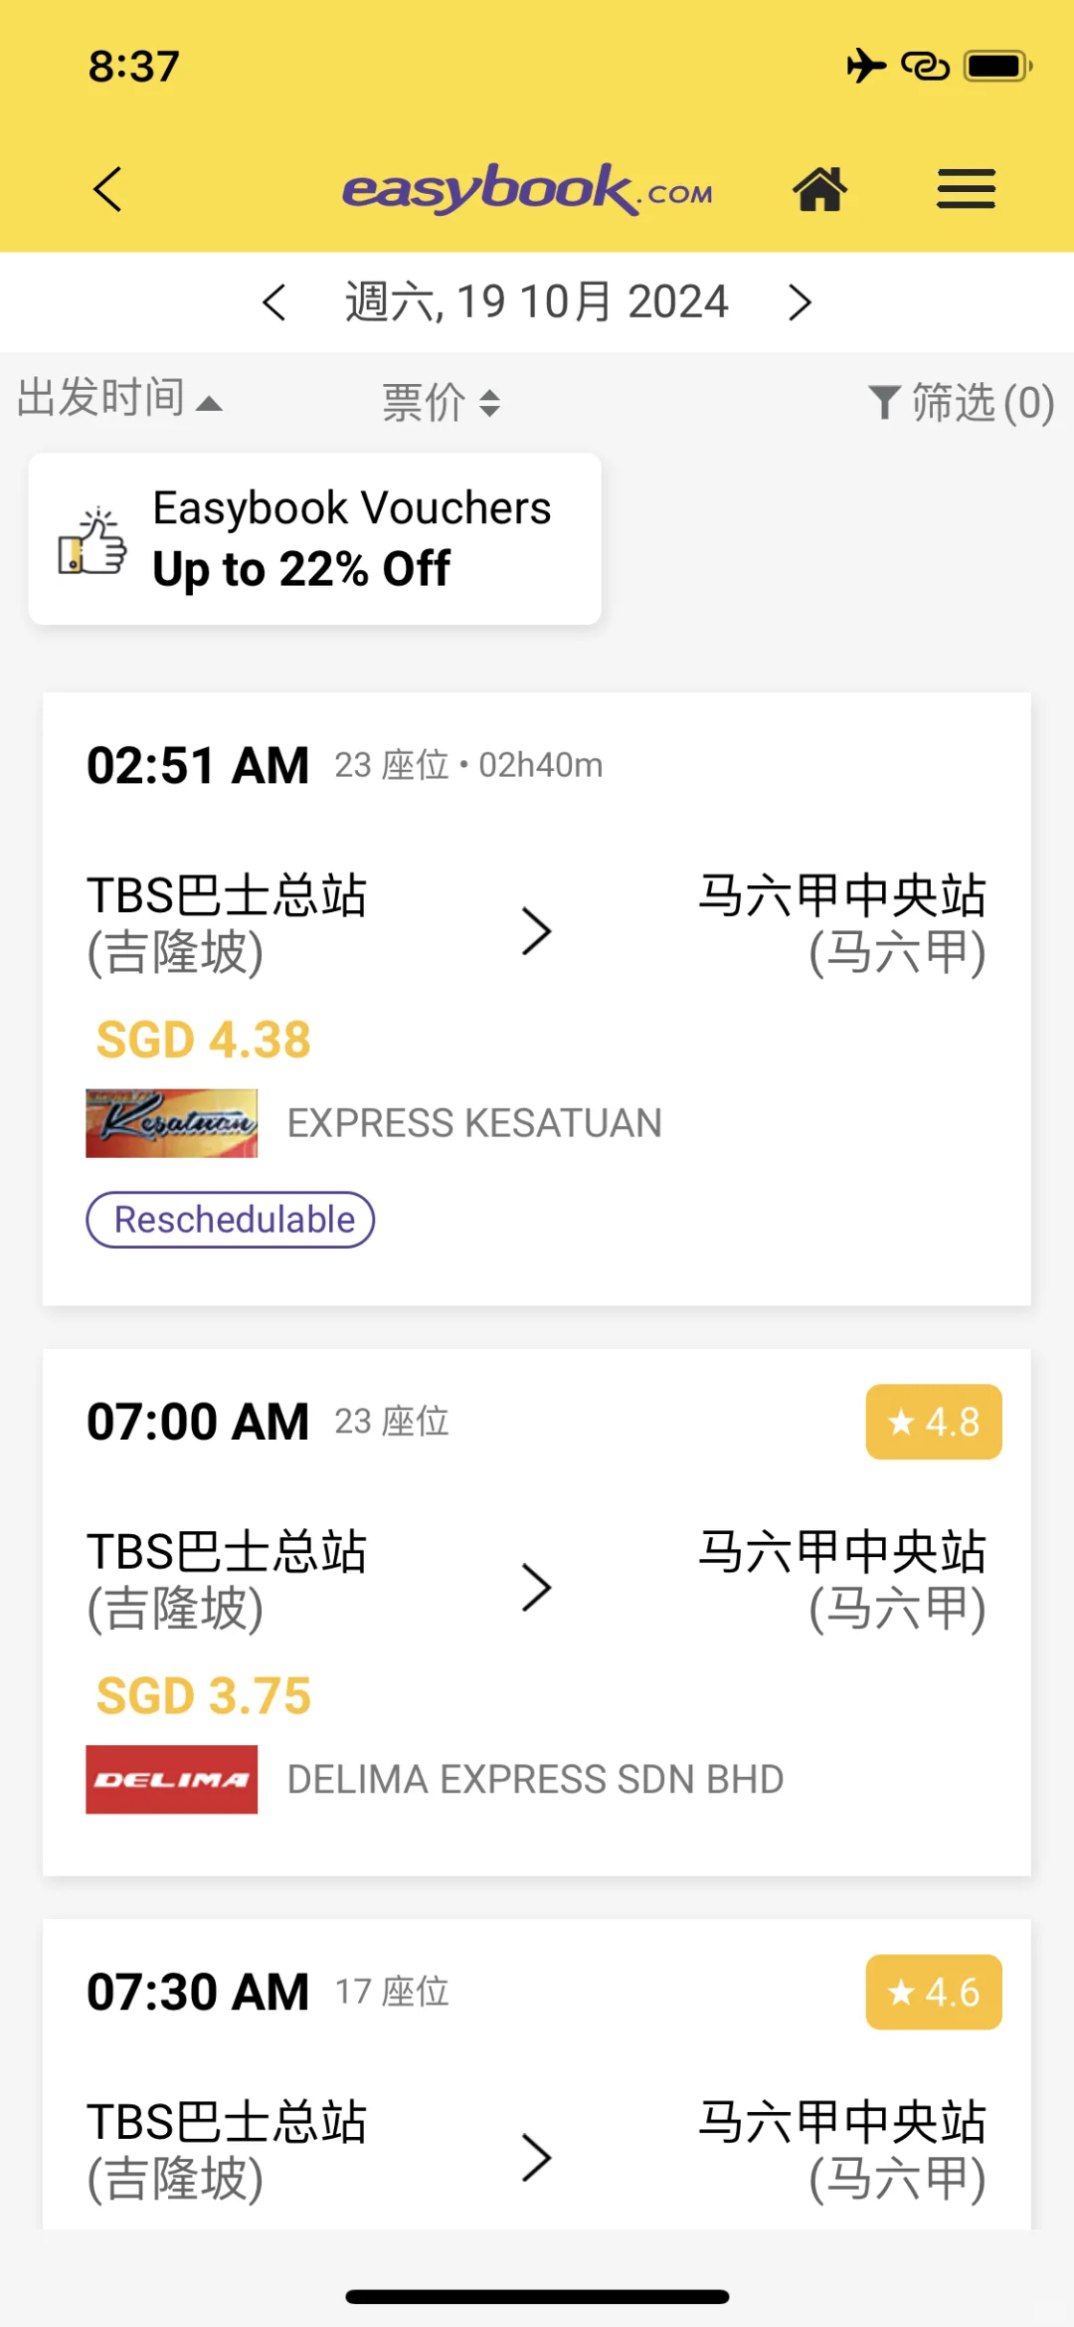Open the hamburger menu
This screenshot has height=2327, width=1074.
966,189
